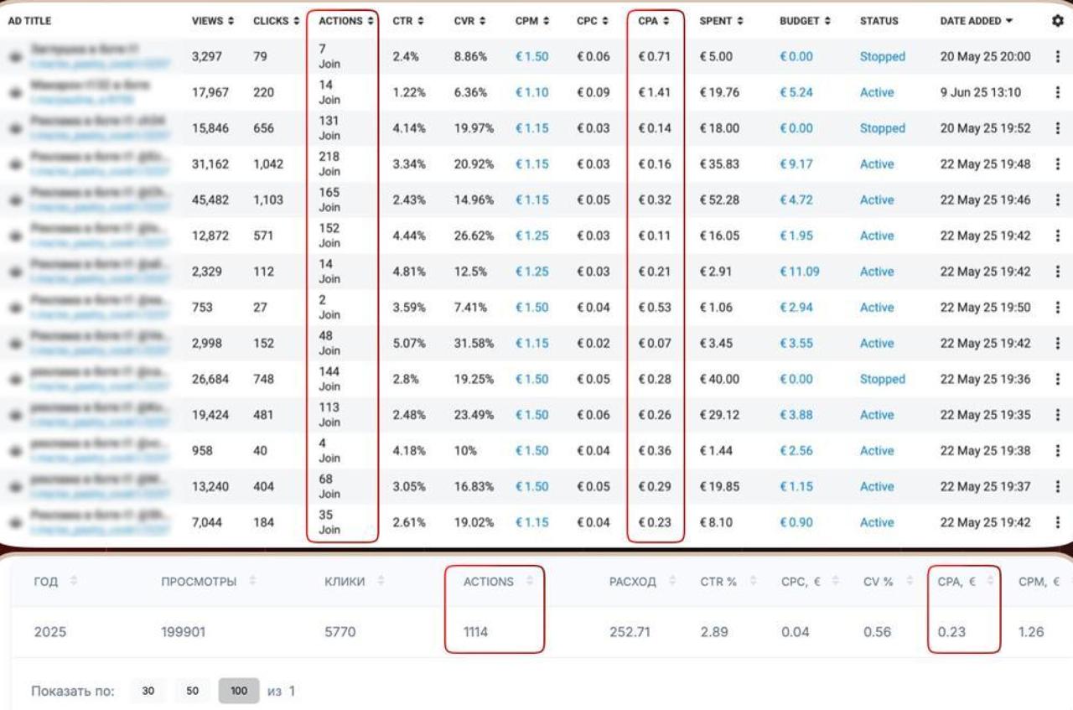Show 100 rows per page
The image size is (1073, 710).
[x=239, y=692]
